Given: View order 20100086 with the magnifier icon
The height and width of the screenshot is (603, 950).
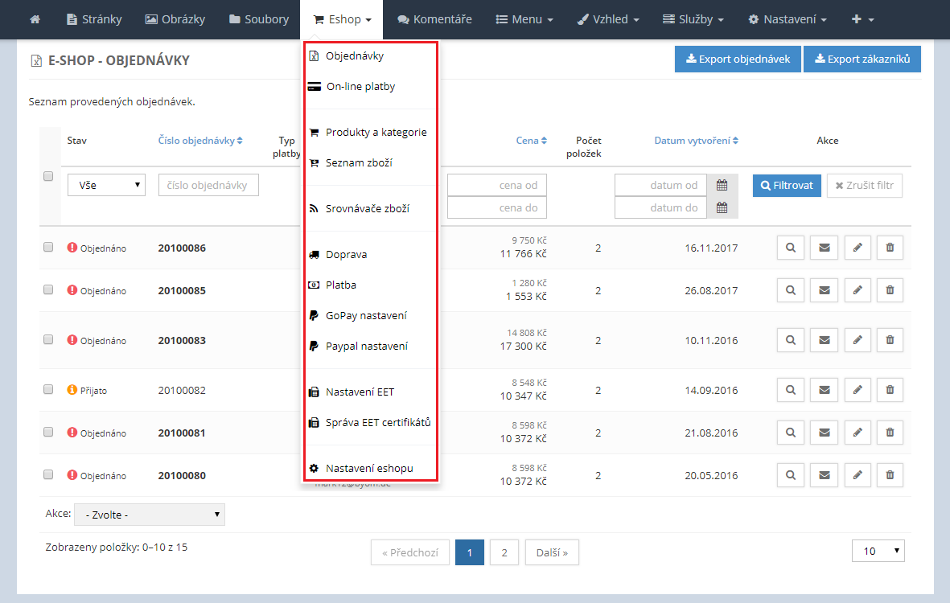Looking at the screenshot, I should point(791,248).
